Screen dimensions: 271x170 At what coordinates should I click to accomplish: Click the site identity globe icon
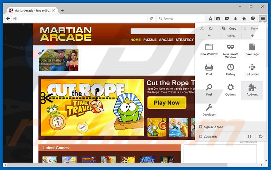[15, 19]
